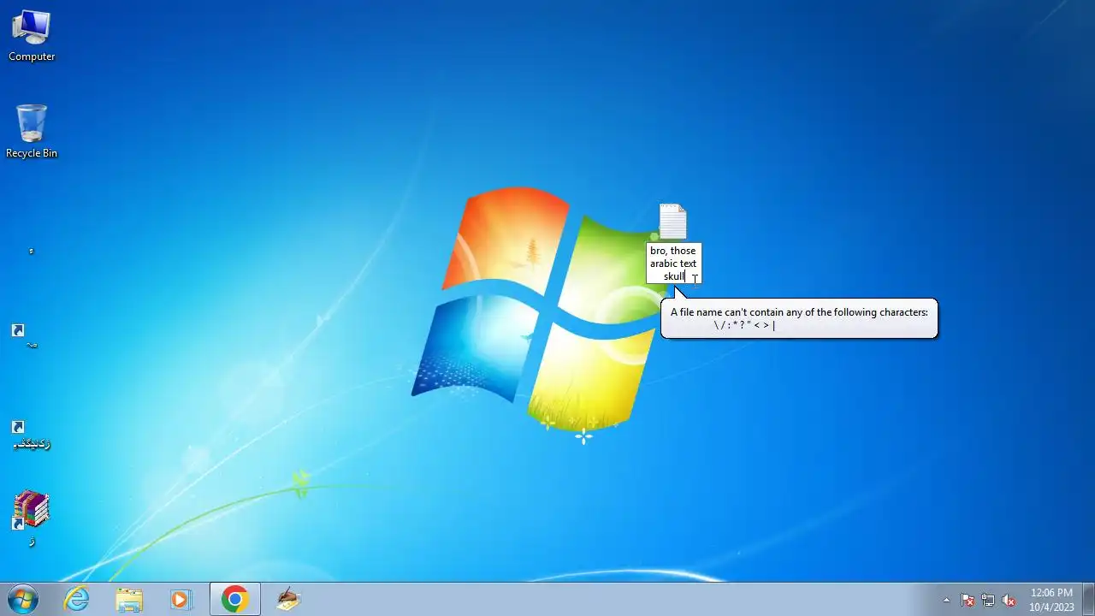Open Action Center flag icon

pos(968,600)
